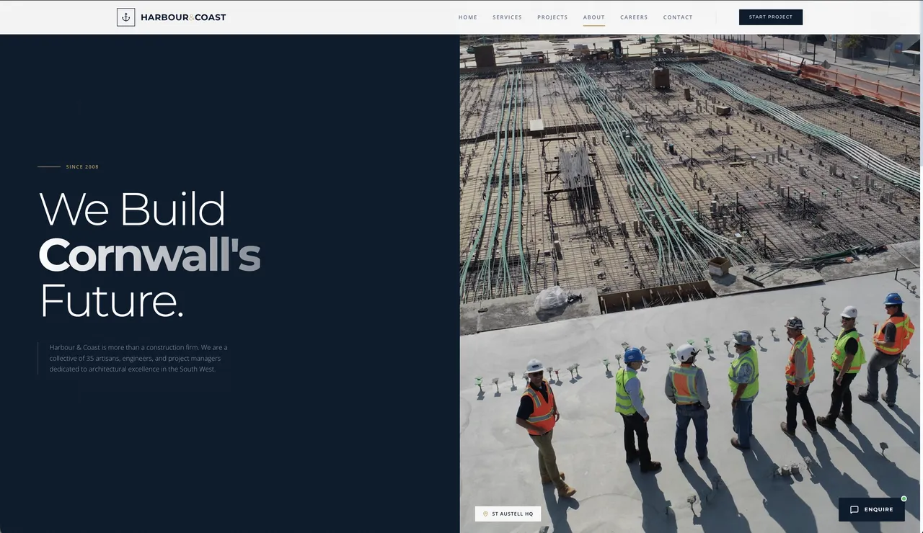Click the chat bubble icon in Enquire
The width and height of the screenshot is (923, 533).
[854, 510]
